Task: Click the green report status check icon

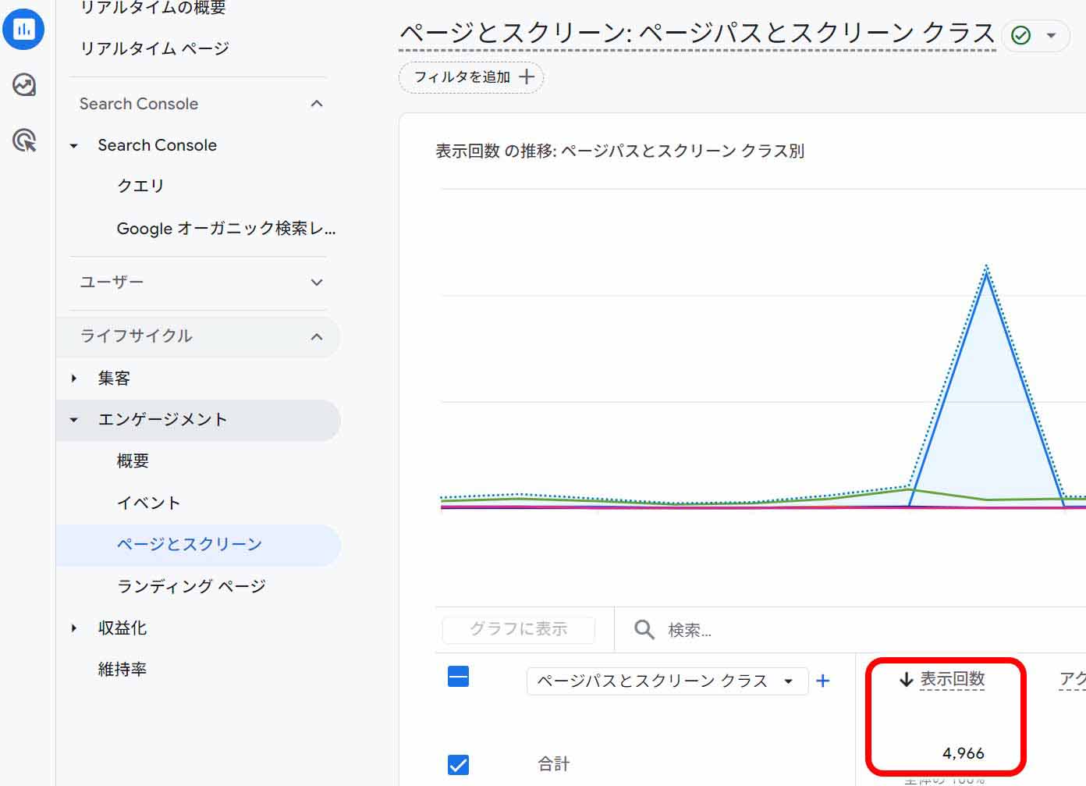Action: click(1020, 35)
